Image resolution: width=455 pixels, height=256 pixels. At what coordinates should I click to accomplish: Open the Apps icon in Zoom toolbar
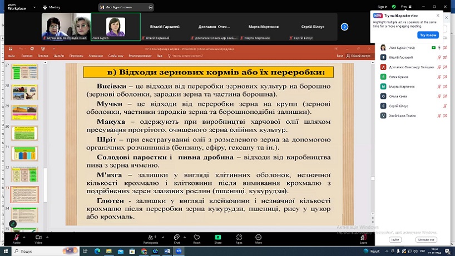(x=239, y=238)
